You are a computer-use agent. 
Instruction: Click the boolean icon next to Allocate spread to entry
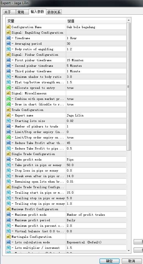pos(9,88)
